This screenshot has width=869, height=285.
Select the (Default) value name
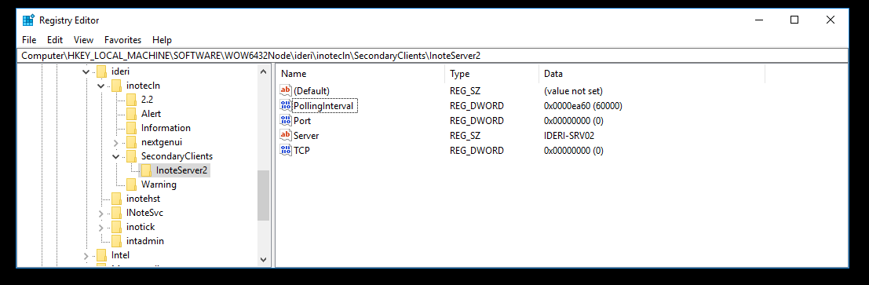coord(312,90)
